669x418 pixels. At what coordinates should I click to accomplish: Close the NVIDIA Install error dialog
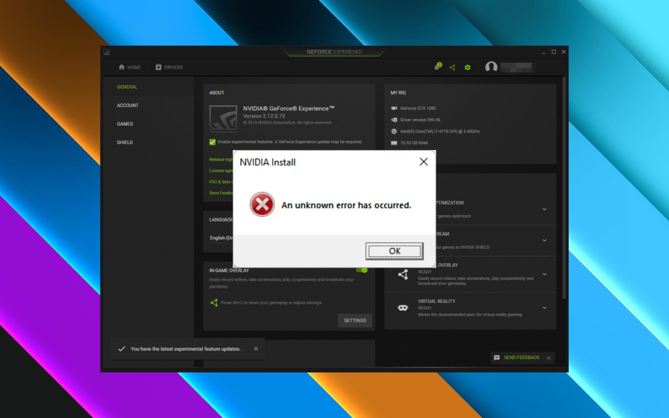(x=423, y=162)
